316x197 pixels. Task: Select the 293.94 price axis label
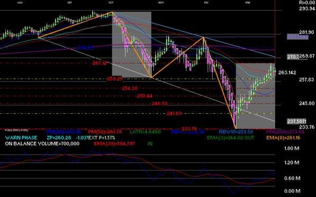pos(307,8)
